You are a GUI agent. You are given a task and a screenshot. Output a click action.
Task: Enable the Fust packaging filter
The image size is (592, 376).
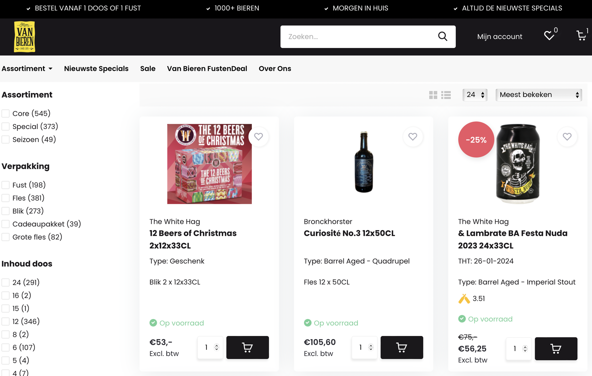pos(6,185)
